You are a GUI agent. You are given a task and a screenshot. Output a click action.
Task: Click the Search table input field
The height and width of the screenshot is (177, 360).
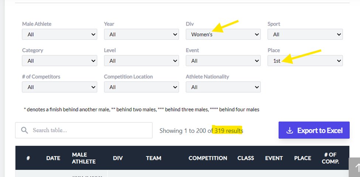coord(84,130)
